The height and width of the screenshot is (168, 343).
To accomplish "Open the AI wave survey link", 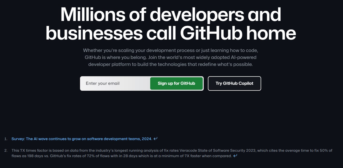I will pos(82,139).
